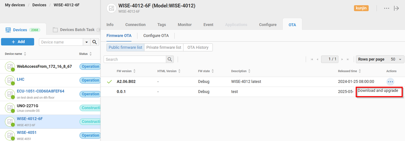This screenshot has width=405, height=141.
Task: Open the more options ellipsis in header
Action: click(387, 8)
